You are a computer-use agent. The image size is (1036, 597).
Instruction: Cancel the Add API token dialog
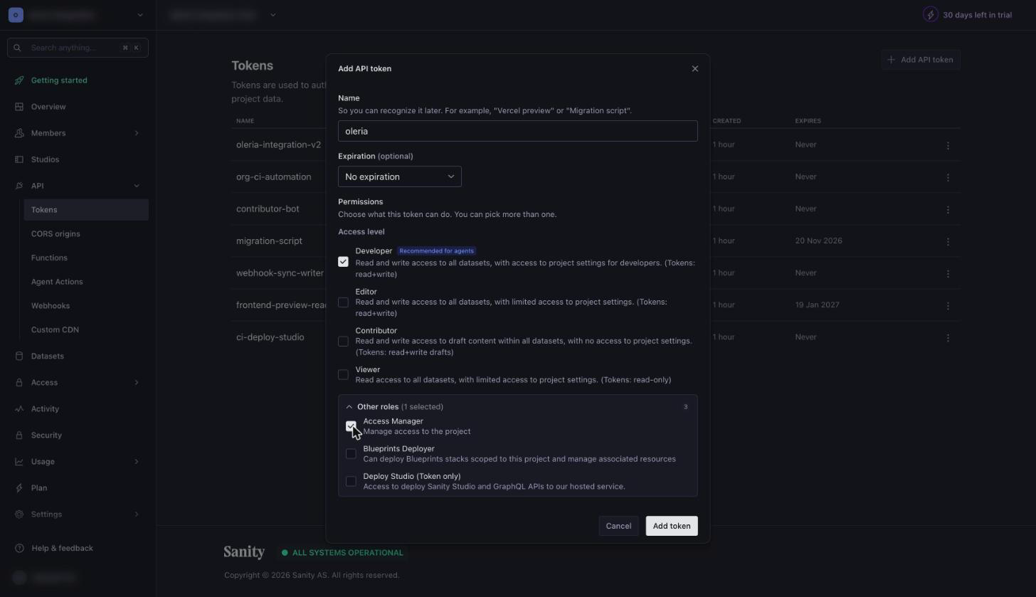[x=618, y=526]
